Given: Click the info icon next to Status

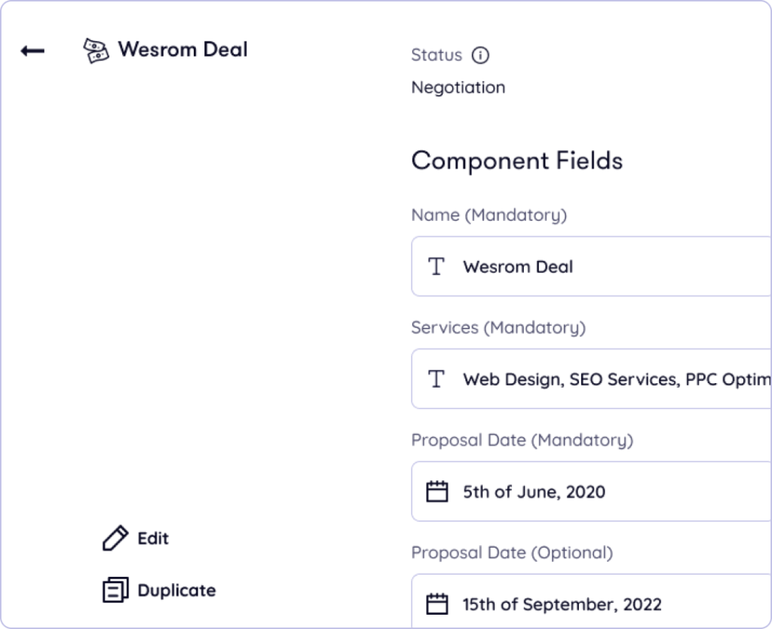Looking at the screenshot, I should tap(479, 55).
